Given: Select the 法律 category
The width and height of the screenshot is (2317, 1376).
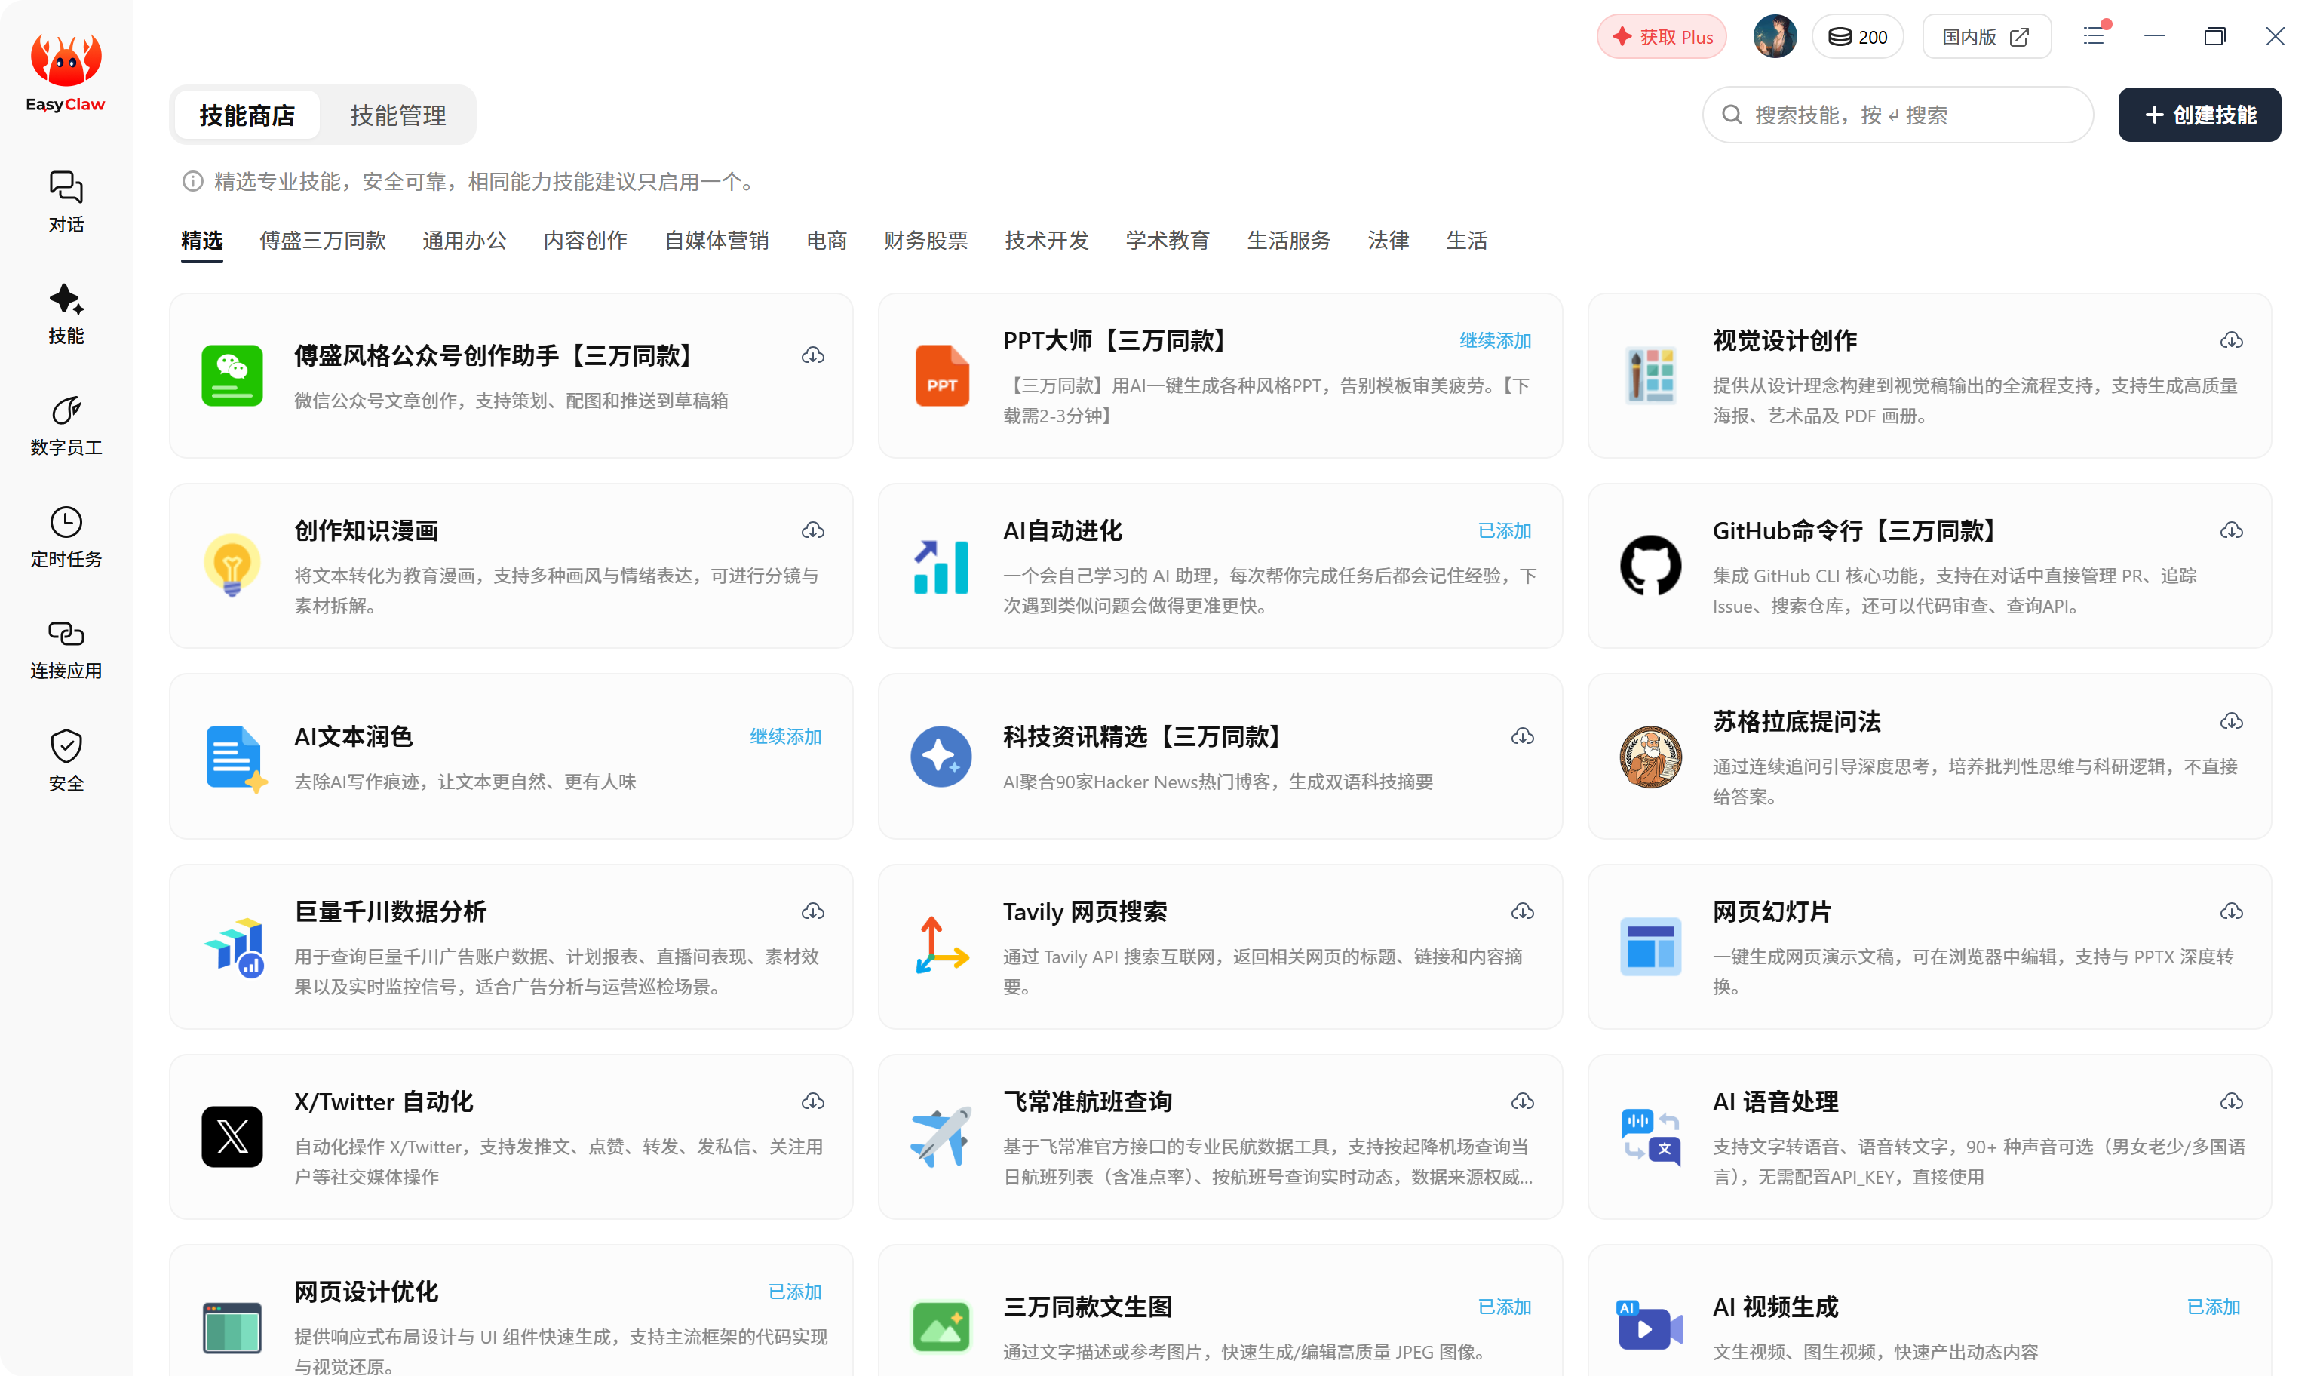Looking at the screenshot, I should click(x=1388, y=241).
